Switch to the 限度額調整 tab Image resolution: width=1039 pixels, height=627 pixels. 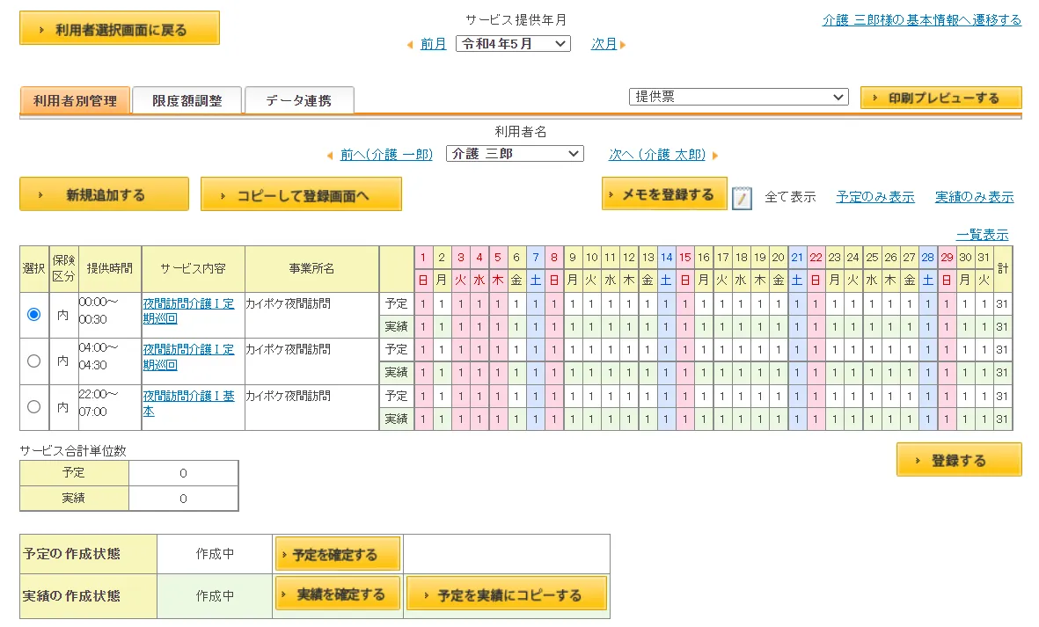pos(186,100)
